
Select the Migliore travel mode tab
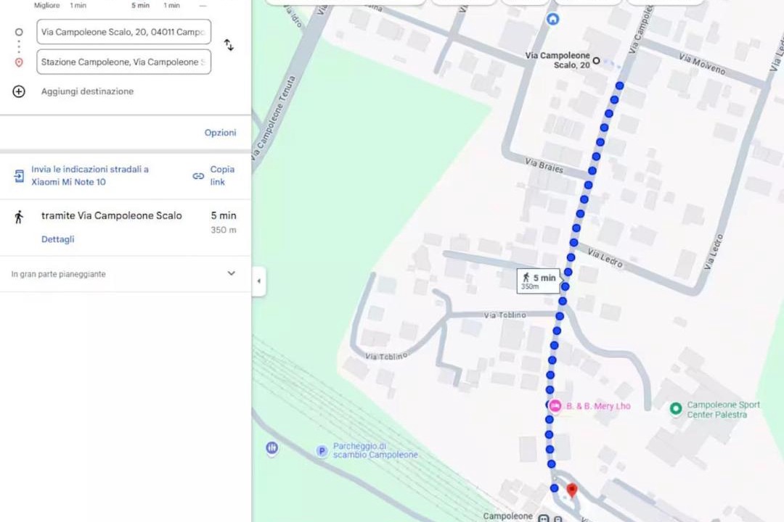(x=46, y=5)
